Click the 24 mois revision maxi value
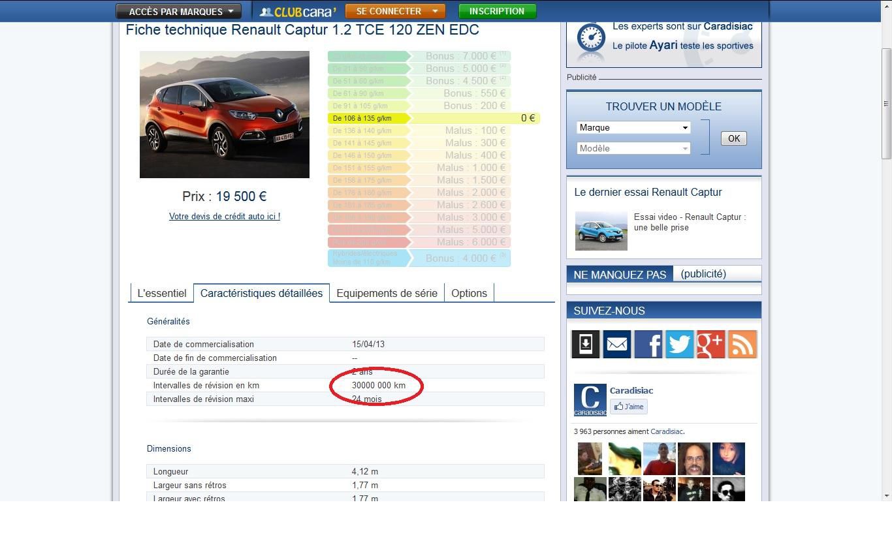 coord(367,399)
